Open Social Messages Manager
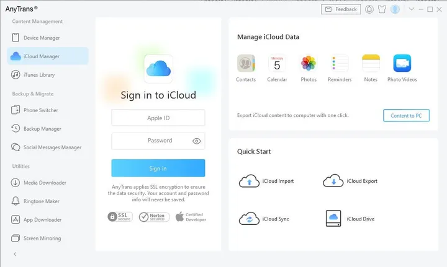 click(x=48, y=147)
